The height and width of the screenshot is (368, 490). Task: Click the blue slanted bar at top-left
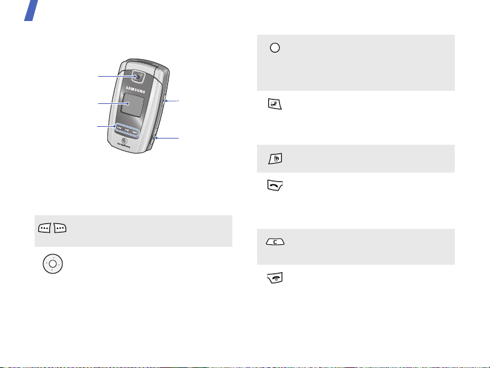[x=32, y=11]
